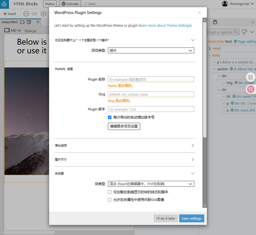Click the 120 zoom percentage value
The image size is (256, 235).
point(34,14)
